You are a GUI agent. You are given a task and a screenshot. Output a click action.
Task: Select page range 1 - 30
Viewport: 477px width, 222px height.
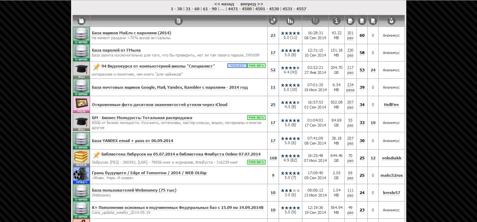[176, 9]
